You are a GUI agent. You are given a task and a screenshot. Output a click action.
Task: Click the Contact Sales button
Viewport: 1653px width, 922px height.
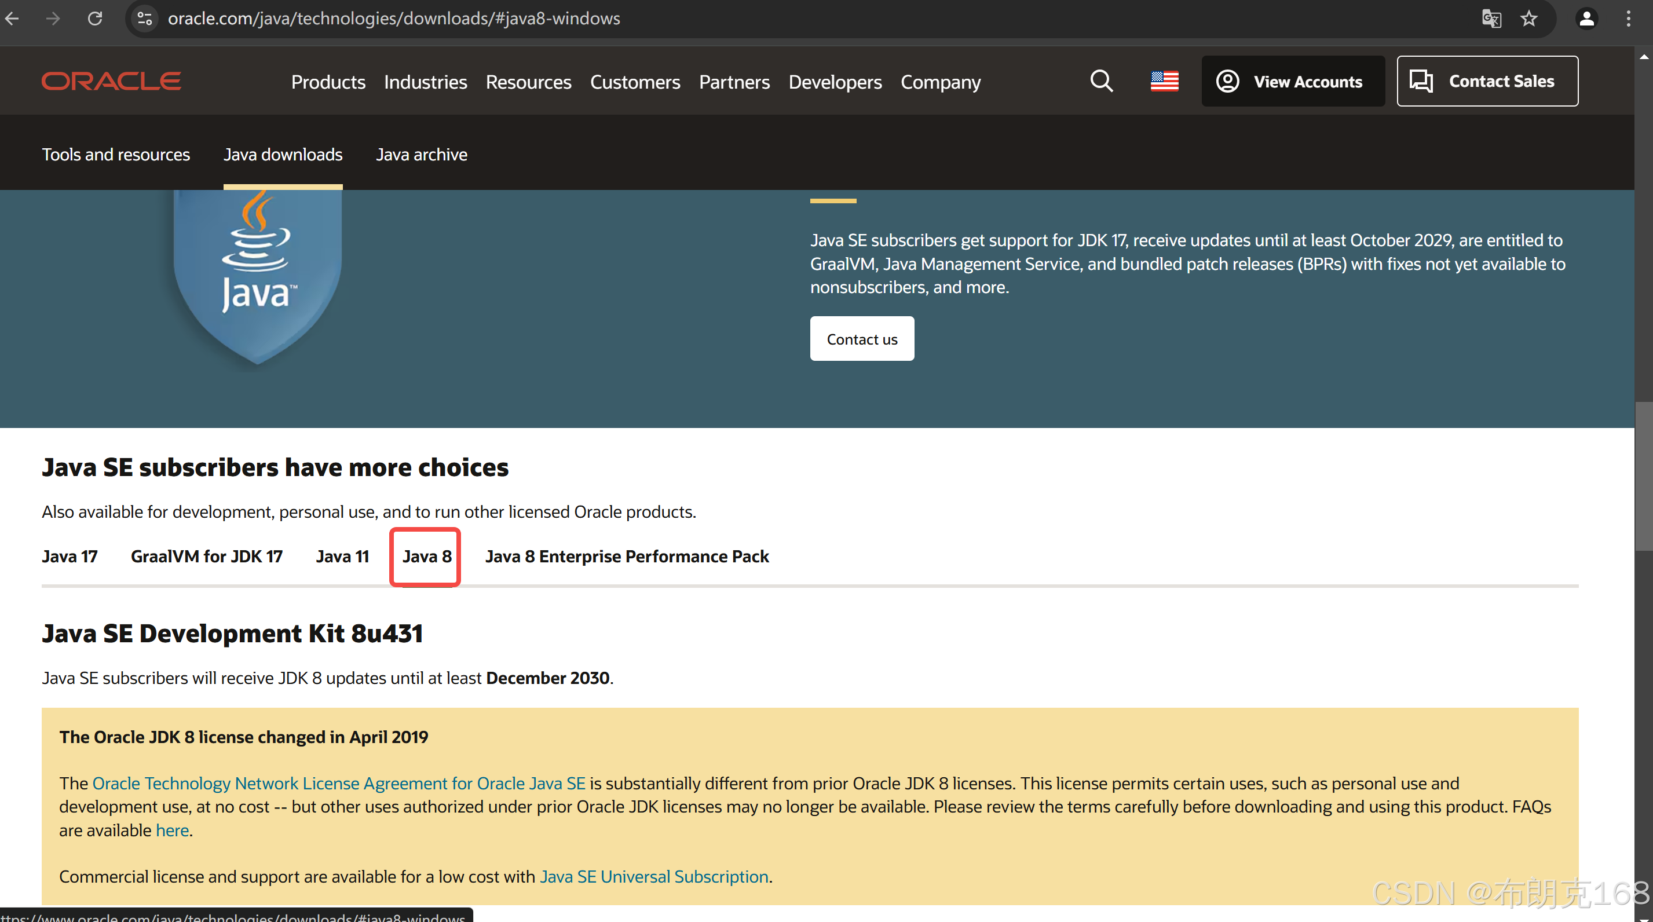[x=1487, y=82]
